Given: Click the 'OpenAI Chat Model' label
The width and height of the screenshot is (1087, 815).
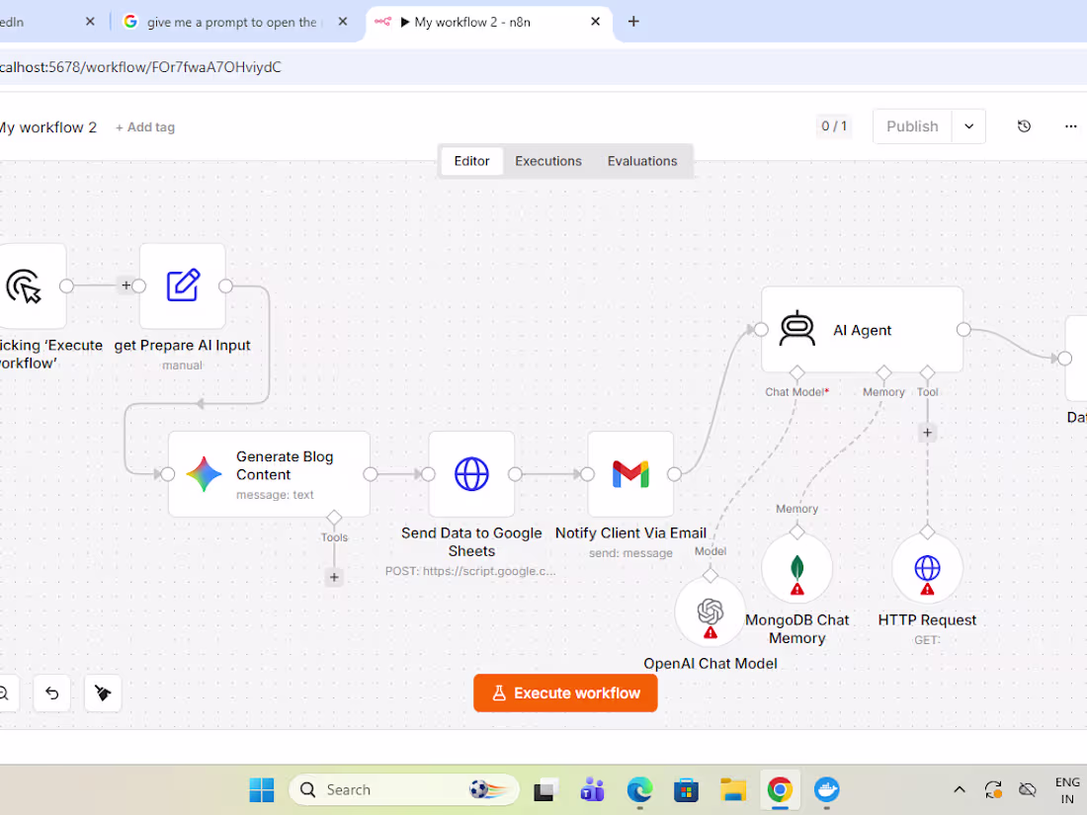Looking at the screenshot, I should point(710,663).
